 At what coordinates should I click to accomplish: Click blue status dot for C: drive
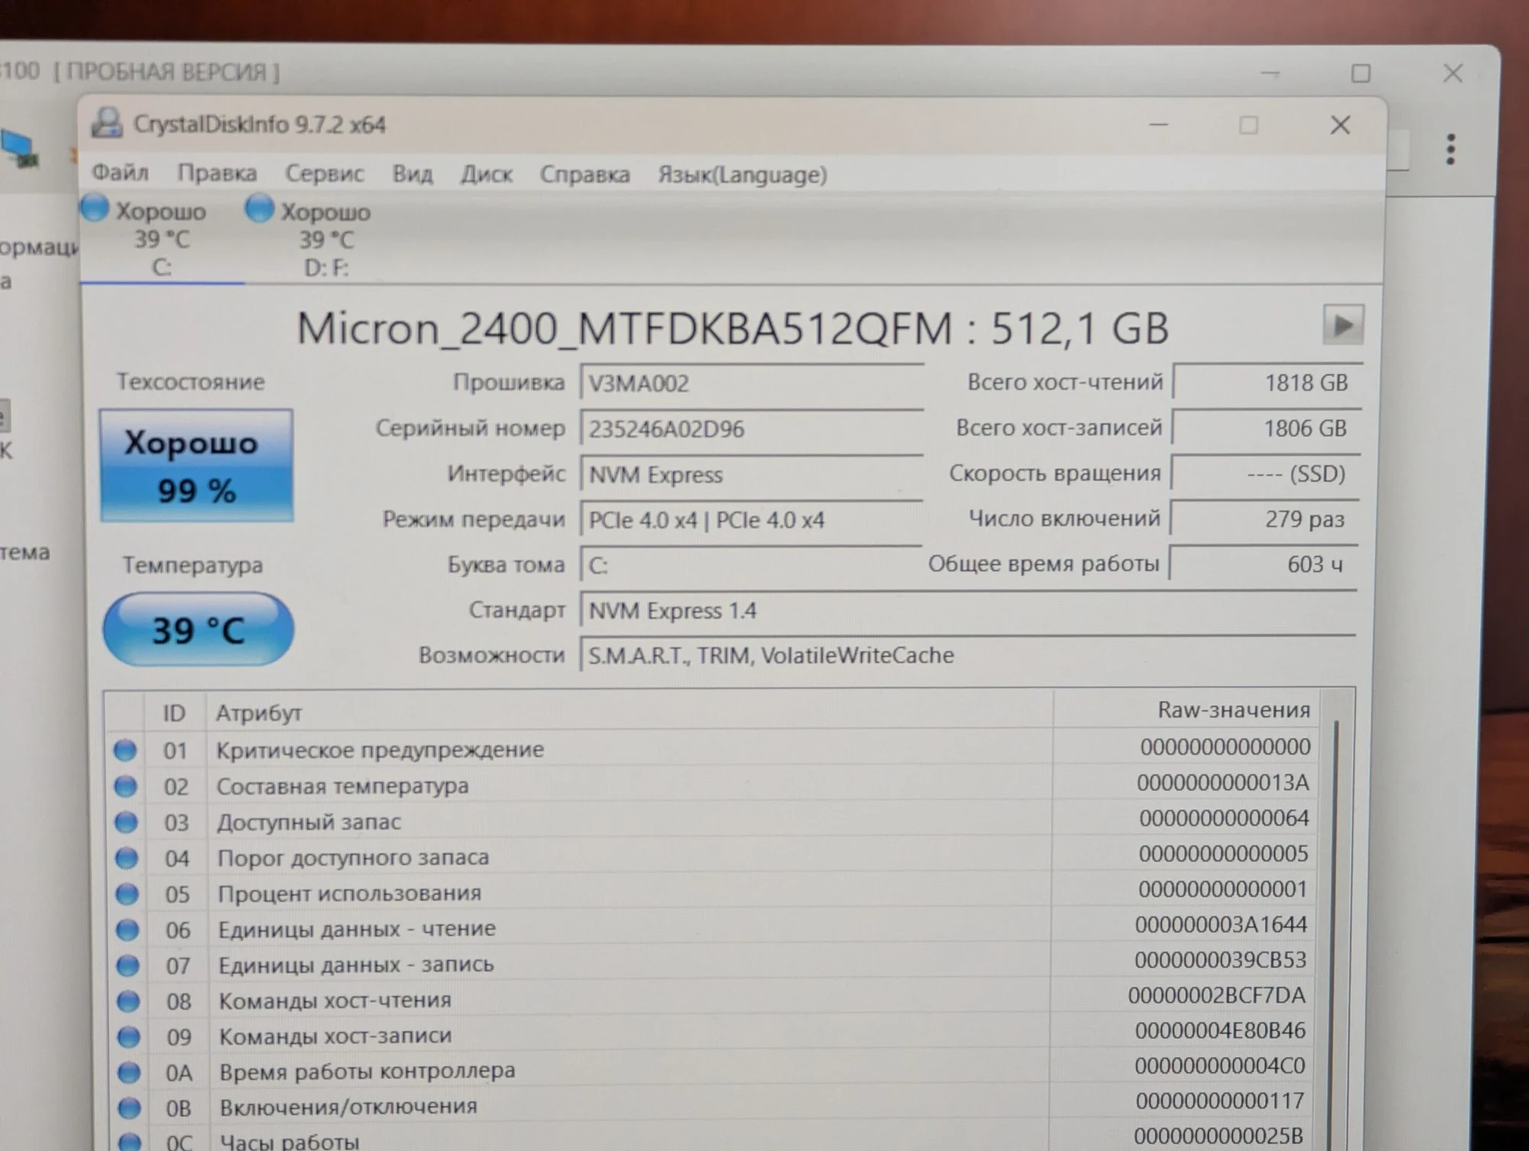click(95, 208)
